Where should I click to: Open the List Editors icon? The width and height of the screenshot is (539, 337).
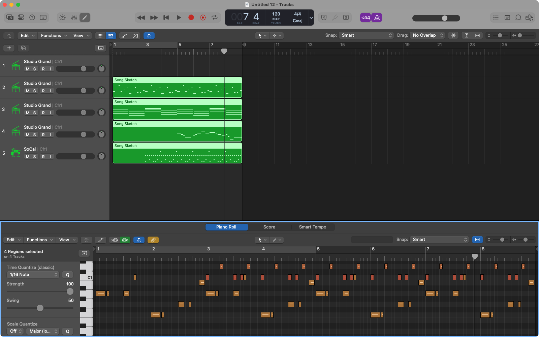click(496, 18)
